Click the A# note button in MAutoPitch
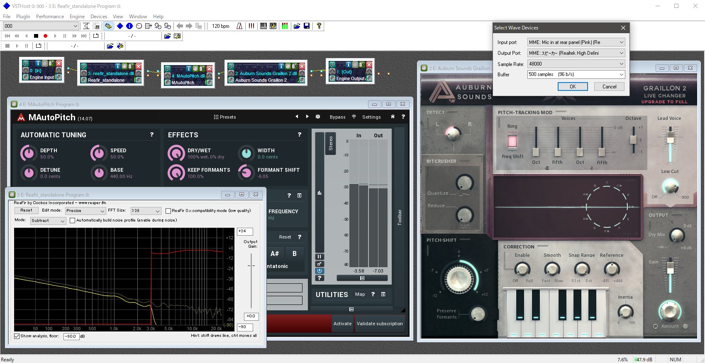The height and width of the screenshot is (363, 705). point(275,253)
